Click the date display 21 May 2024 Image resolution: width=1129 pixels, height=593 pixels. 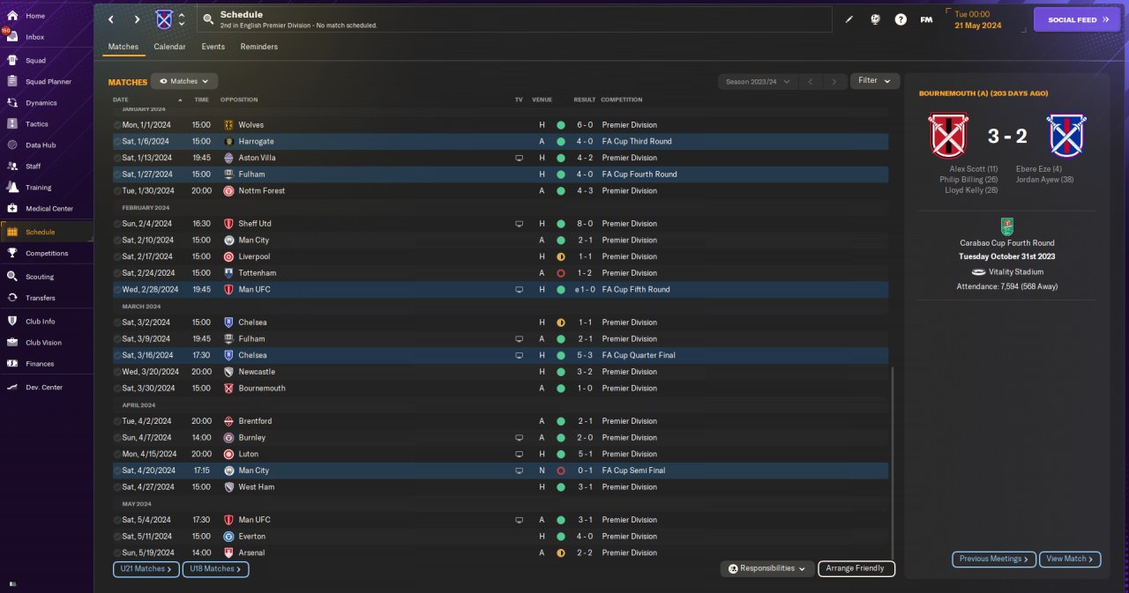tap(977, 26)
